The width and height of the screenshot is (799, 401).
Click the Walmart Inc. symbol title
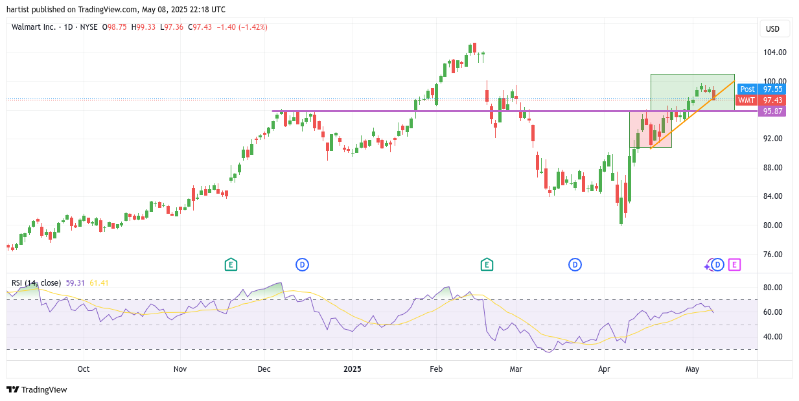[x=34, y=27]
